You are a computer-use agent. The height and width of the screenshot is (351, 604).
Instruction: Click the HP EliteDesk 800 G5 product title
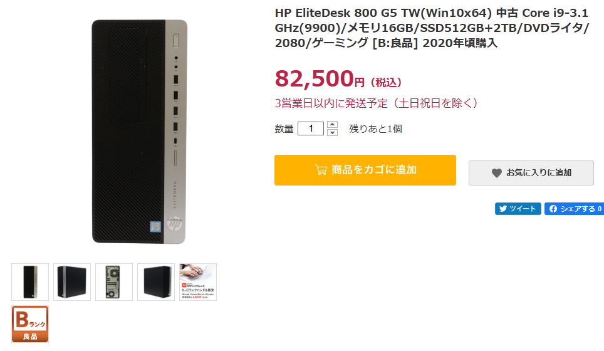click(x=432, y=28)
